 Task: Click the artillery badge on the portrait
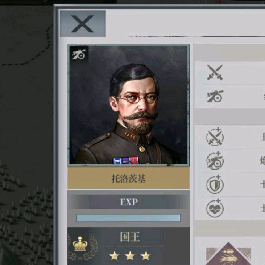coord(79,54)
